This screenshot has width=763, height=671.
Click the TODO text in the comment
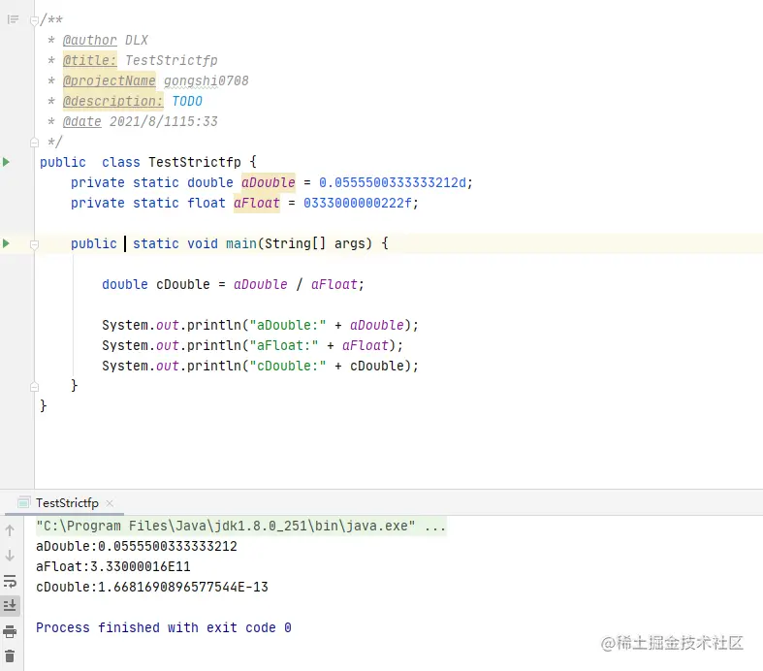pyautogui.click(x=187, y=101)
